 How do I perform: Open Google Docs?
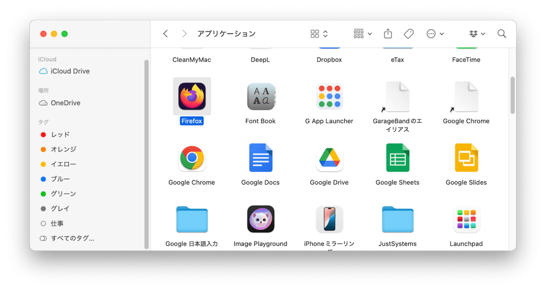260,158
